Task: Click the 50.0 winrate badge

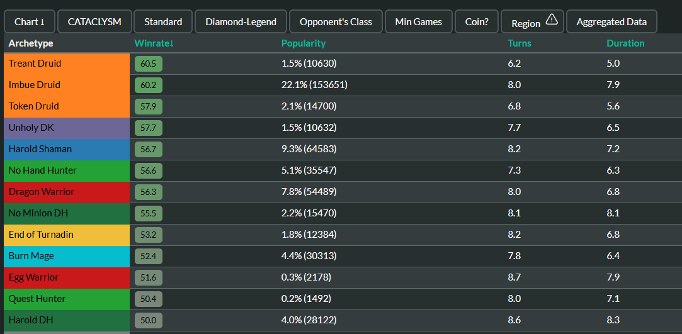Action: [149, 321]
